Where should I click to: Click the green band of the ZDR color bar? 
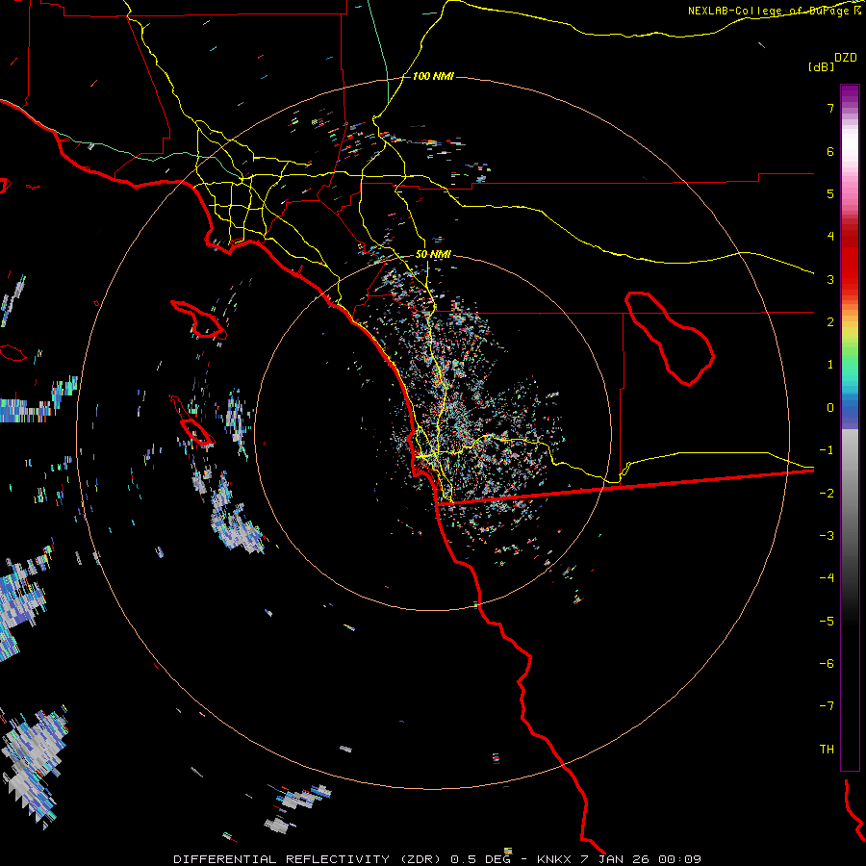pyautogui.click(x=850, y=353)
